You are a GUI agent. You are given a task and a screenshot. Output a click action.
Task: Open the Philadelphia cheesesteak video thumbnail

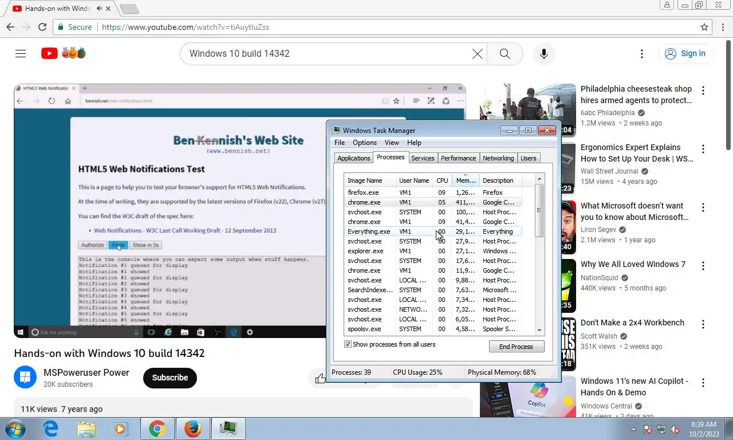pyautogui.click(x=528, y=110)
